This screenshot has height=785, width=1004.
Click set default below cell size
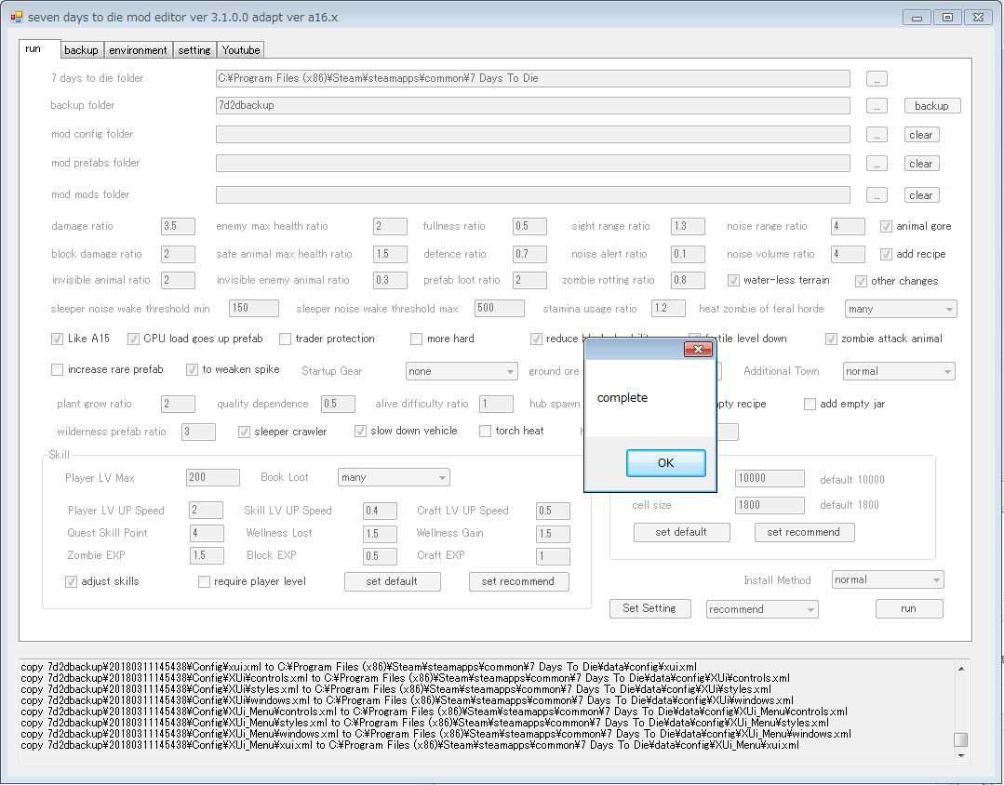click(x=681, y=532)
